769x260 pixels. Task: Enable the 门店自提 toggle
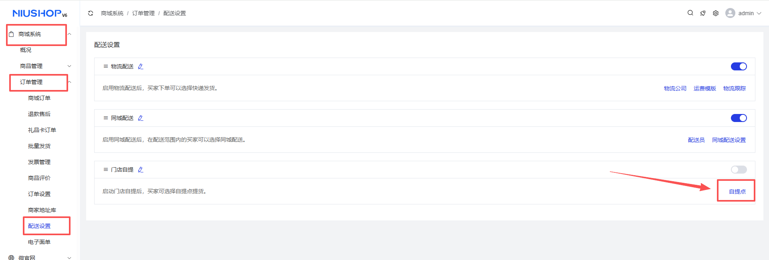tap(739, 170)
